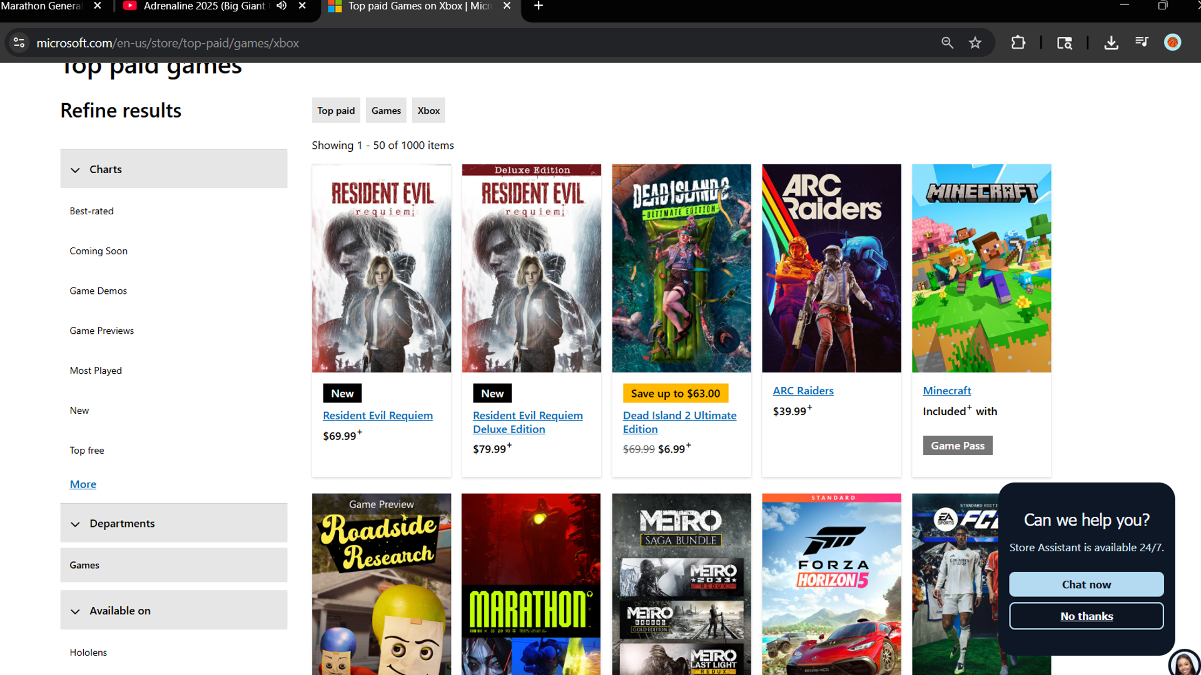Mute the Adrenaline 2025 tab audio

pos(281,6)
